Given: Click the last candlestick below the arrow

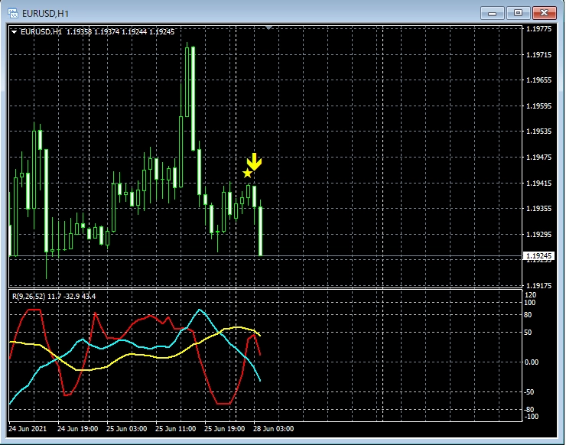Looking at the screenshot, I should 261,229.
